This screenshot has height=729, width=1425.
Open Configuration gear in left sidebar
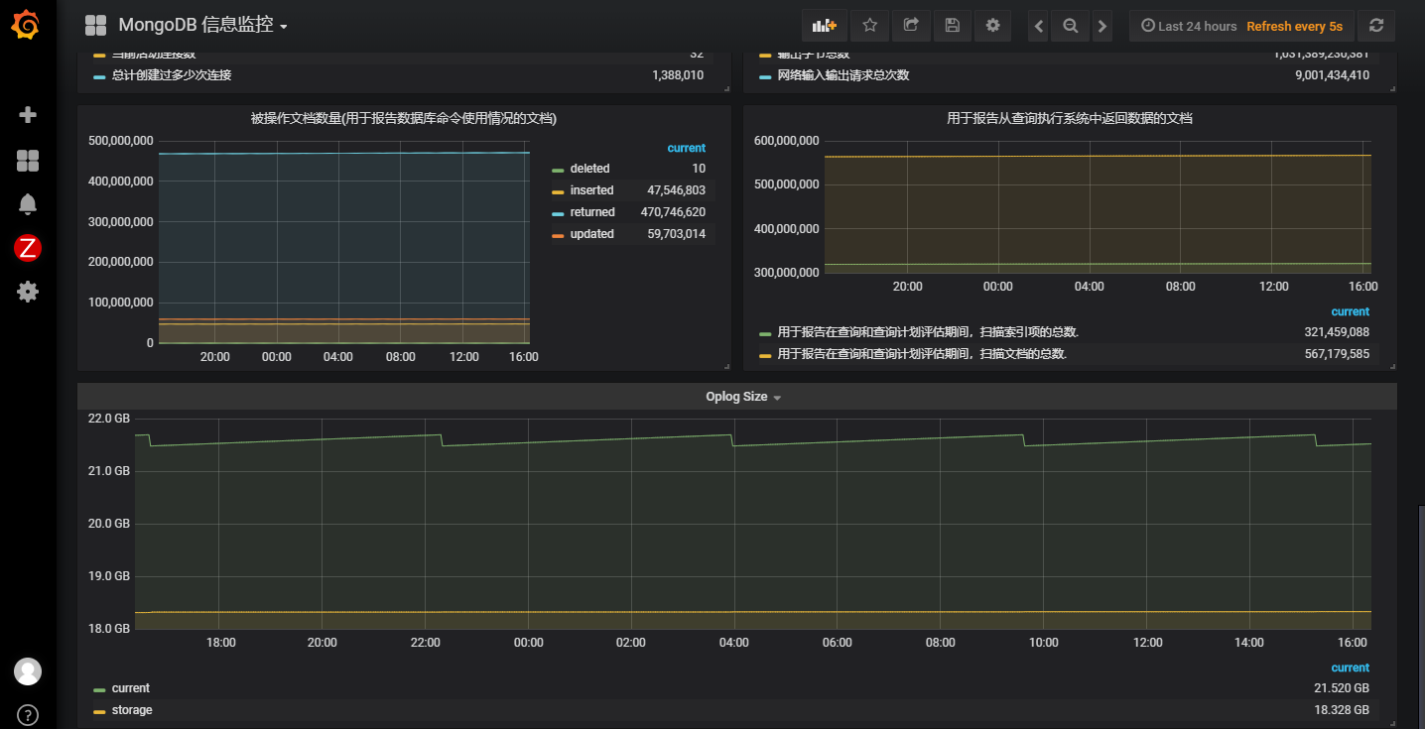tap(28, 292)
